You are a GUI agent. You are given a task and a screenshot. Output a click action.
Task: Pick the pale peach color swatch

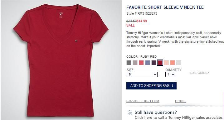(166, 63)
